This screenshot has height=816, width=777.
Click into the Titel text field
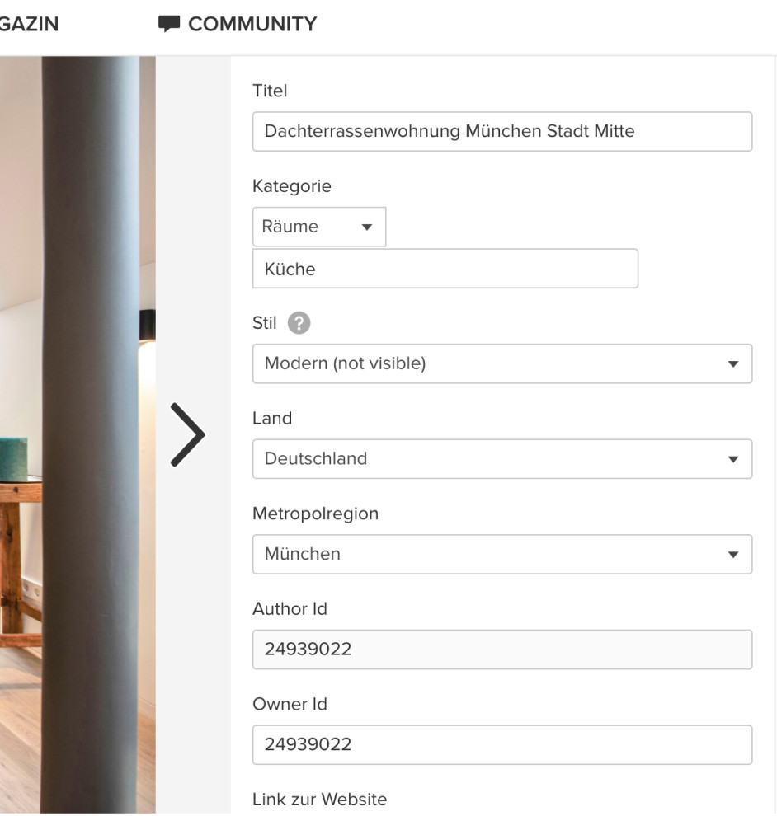click(x=502, y=131)
